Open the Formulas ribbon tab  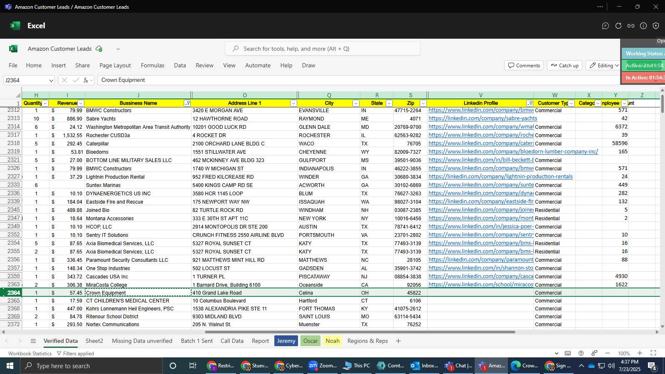pyautogui.click(x=153, y=65)
